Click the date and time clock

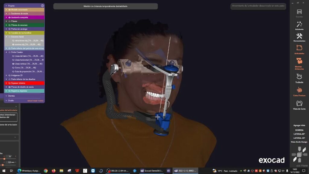[x=295, y=171]
